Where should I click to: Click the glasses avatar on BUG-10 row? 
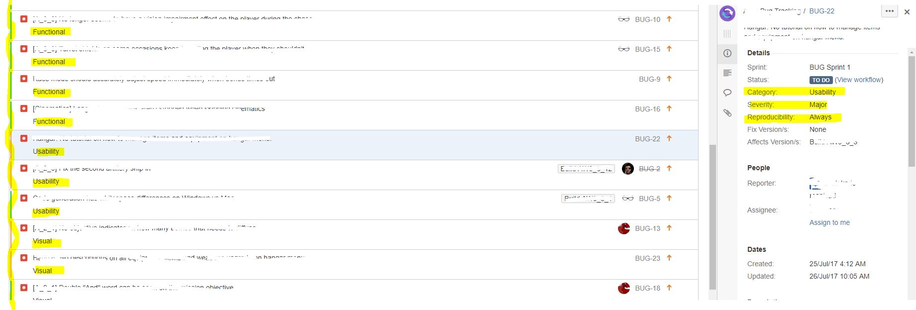pyautogui.click(x=624, y=19)
